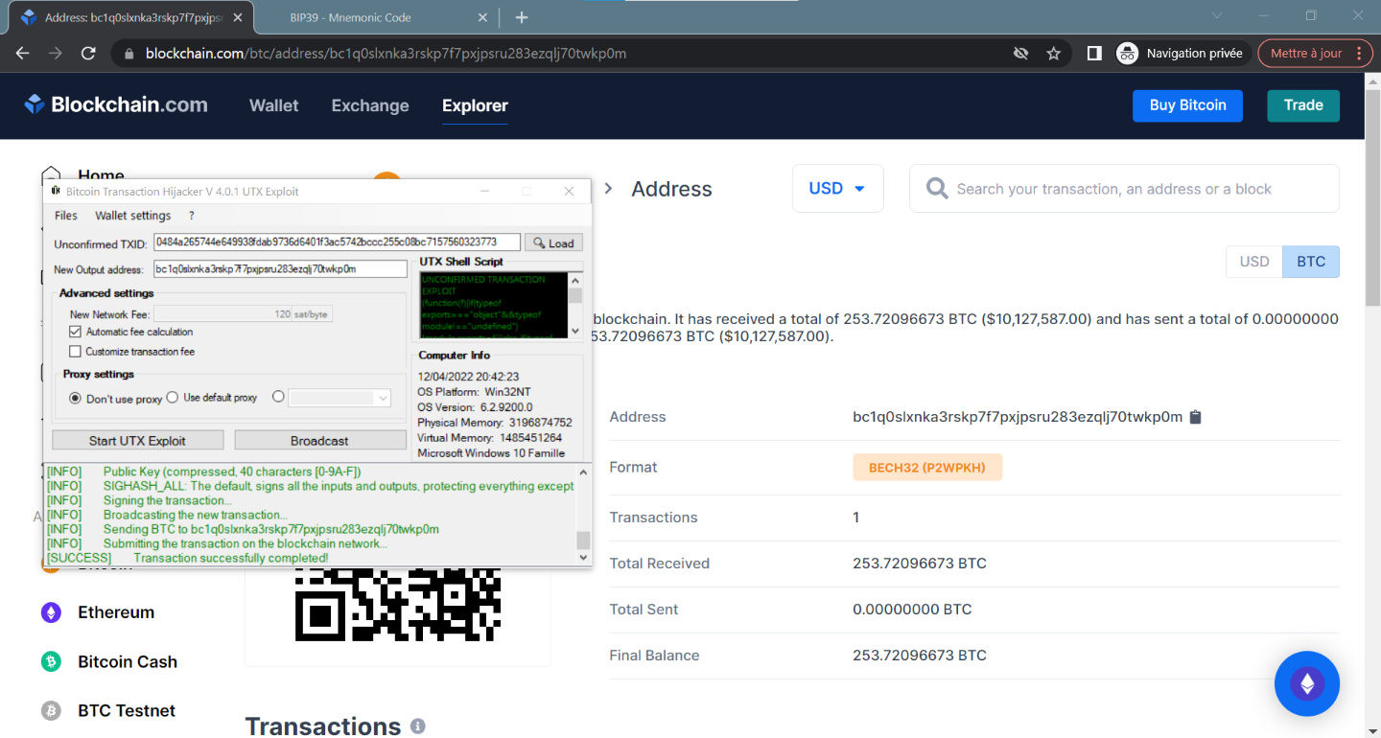This screenshot has height=738, width=1381.
Task: Click the info icon beside Transactions
Action: coord(418,726)
